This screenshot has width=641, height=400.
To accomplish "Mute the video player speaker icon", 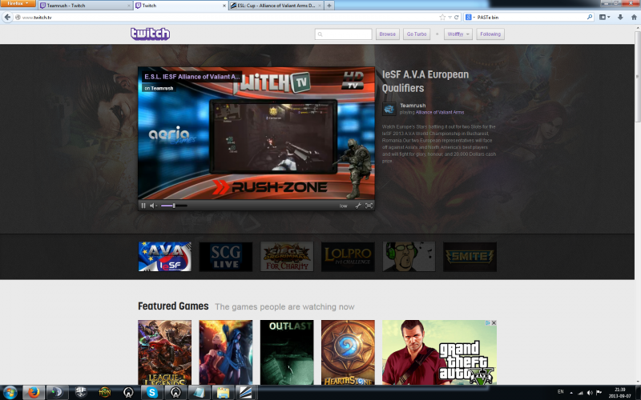I will [x=152, y=206].
